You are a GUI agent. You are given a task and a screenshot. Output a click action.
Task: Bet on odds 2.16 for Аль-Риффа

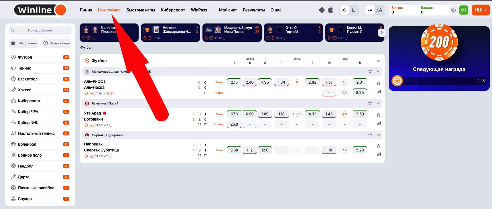click(x=234, y=82)
